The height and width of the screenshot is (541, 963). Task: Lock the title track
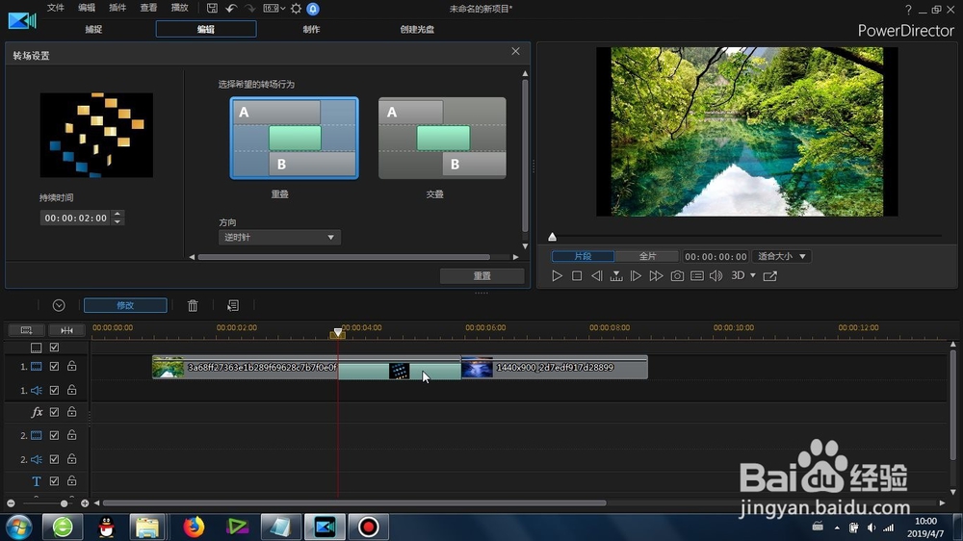(72, 480)
